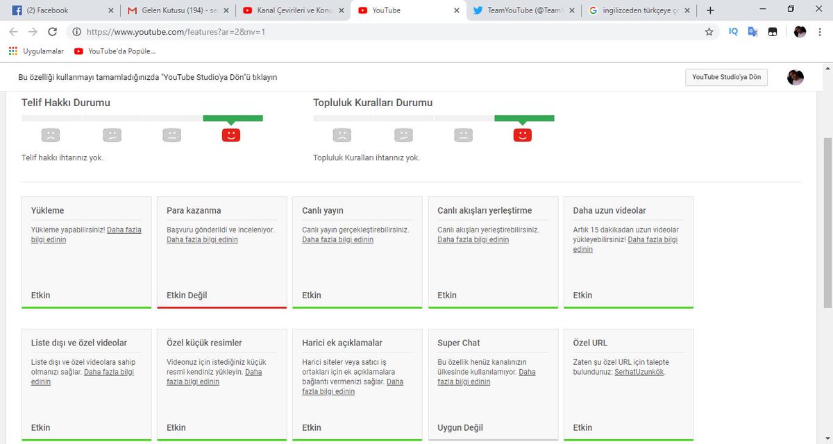
Task: Close the active YouTube tab
Action: tap(456, 10)
